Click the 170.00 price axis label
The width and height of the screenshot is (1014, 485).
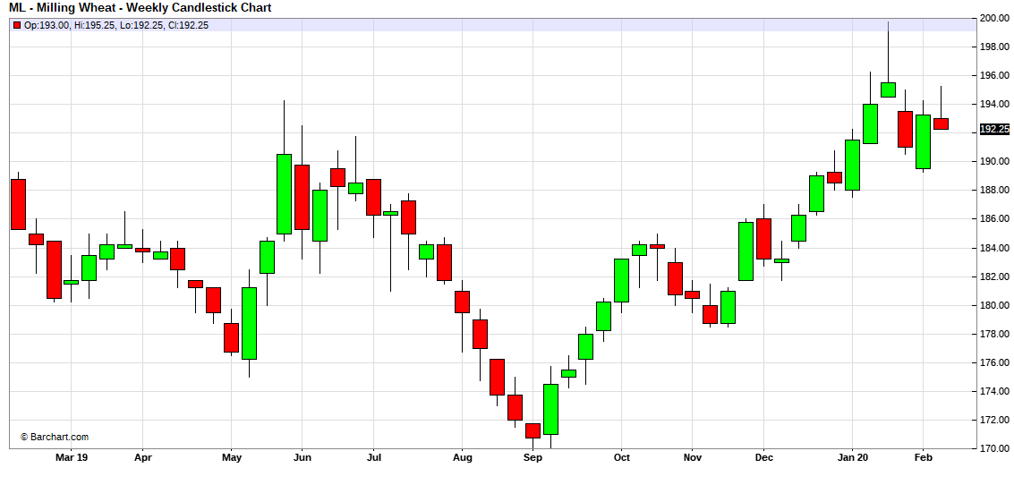993,448
